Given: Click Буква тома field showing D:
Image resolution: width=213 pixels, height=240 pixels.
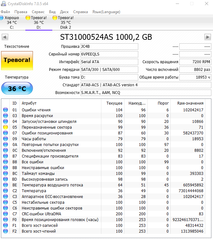Looking at the screenshot, I should pyautogui.click(x=109, y=77).
